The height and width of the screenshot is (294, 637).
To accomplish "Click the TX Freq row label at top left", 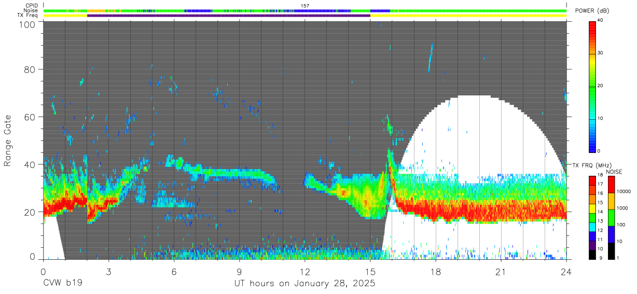I will 28,16.
